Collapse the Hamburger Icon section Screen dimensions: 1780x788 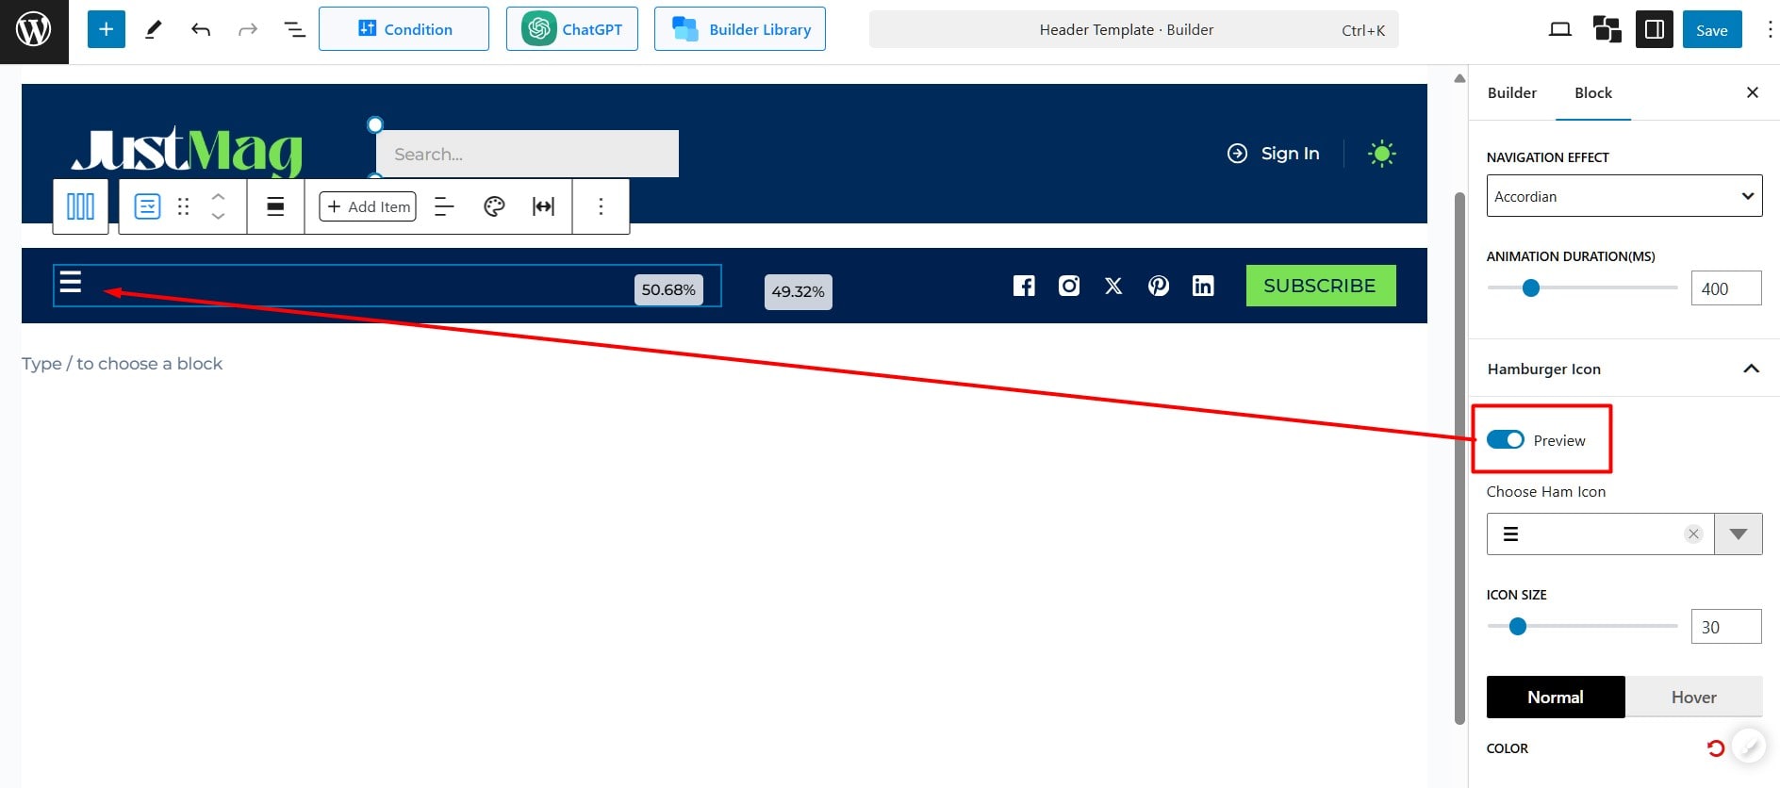coord(1624,369)
